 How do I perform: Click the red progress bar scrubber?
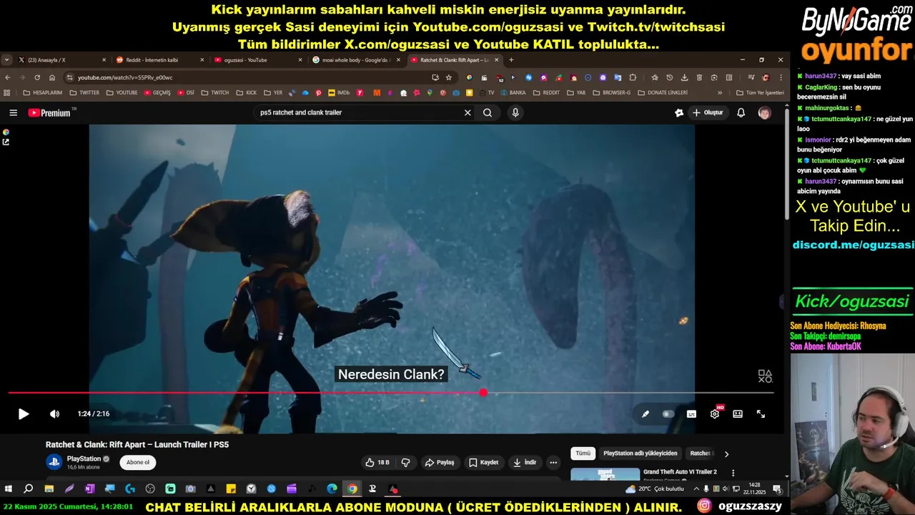pyautogui.click(x=483, y=393)
